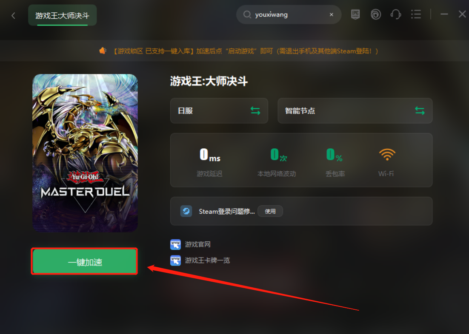Click the back arrow icon
The width and height of the screenshot is (469, 334).
point(13,16)
